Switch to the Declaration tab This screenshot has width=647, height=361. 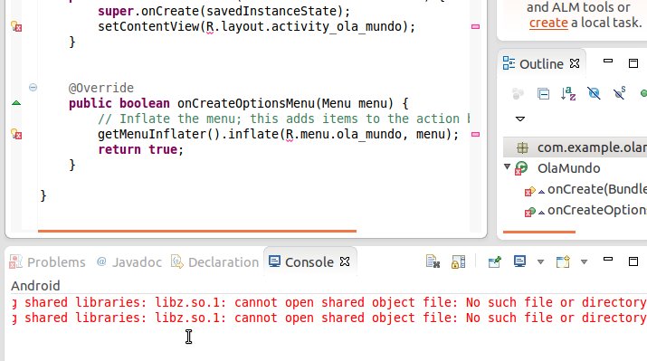(214, 262)
